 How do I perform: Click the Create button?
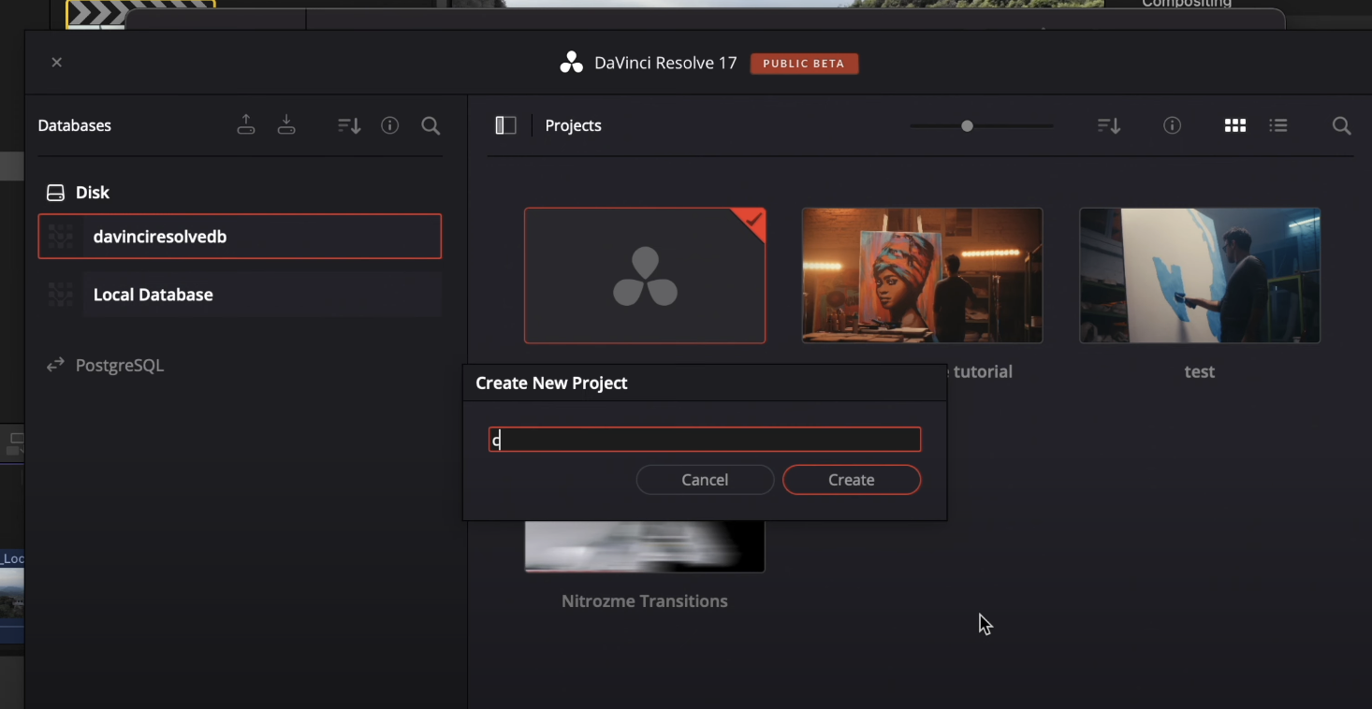[852, 480]
